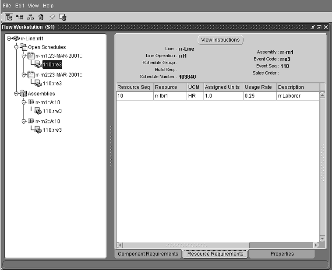Click the Schedule Number value 103840
Screen dimensions: 332x270
[187, 77]
